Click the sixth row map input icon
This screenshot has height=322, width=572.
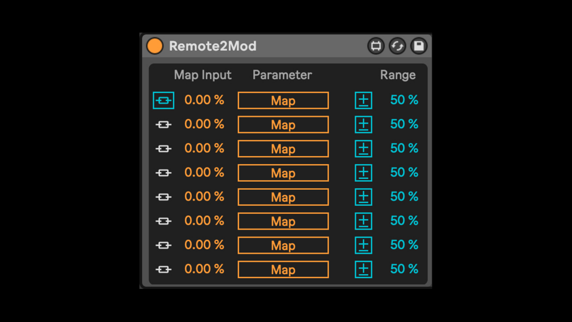[163, 221]
